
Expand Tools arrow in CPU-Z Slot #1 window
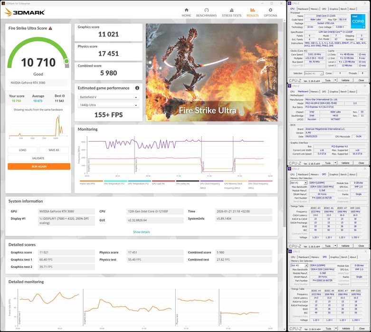tap(335, 246)
